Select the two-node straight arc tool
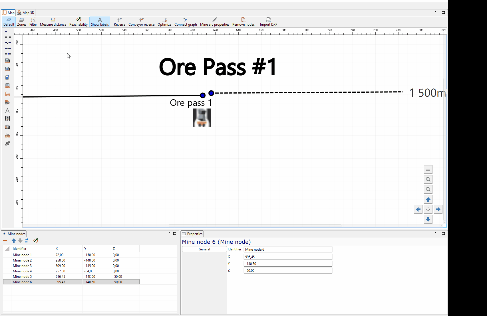 click(8, 37)
